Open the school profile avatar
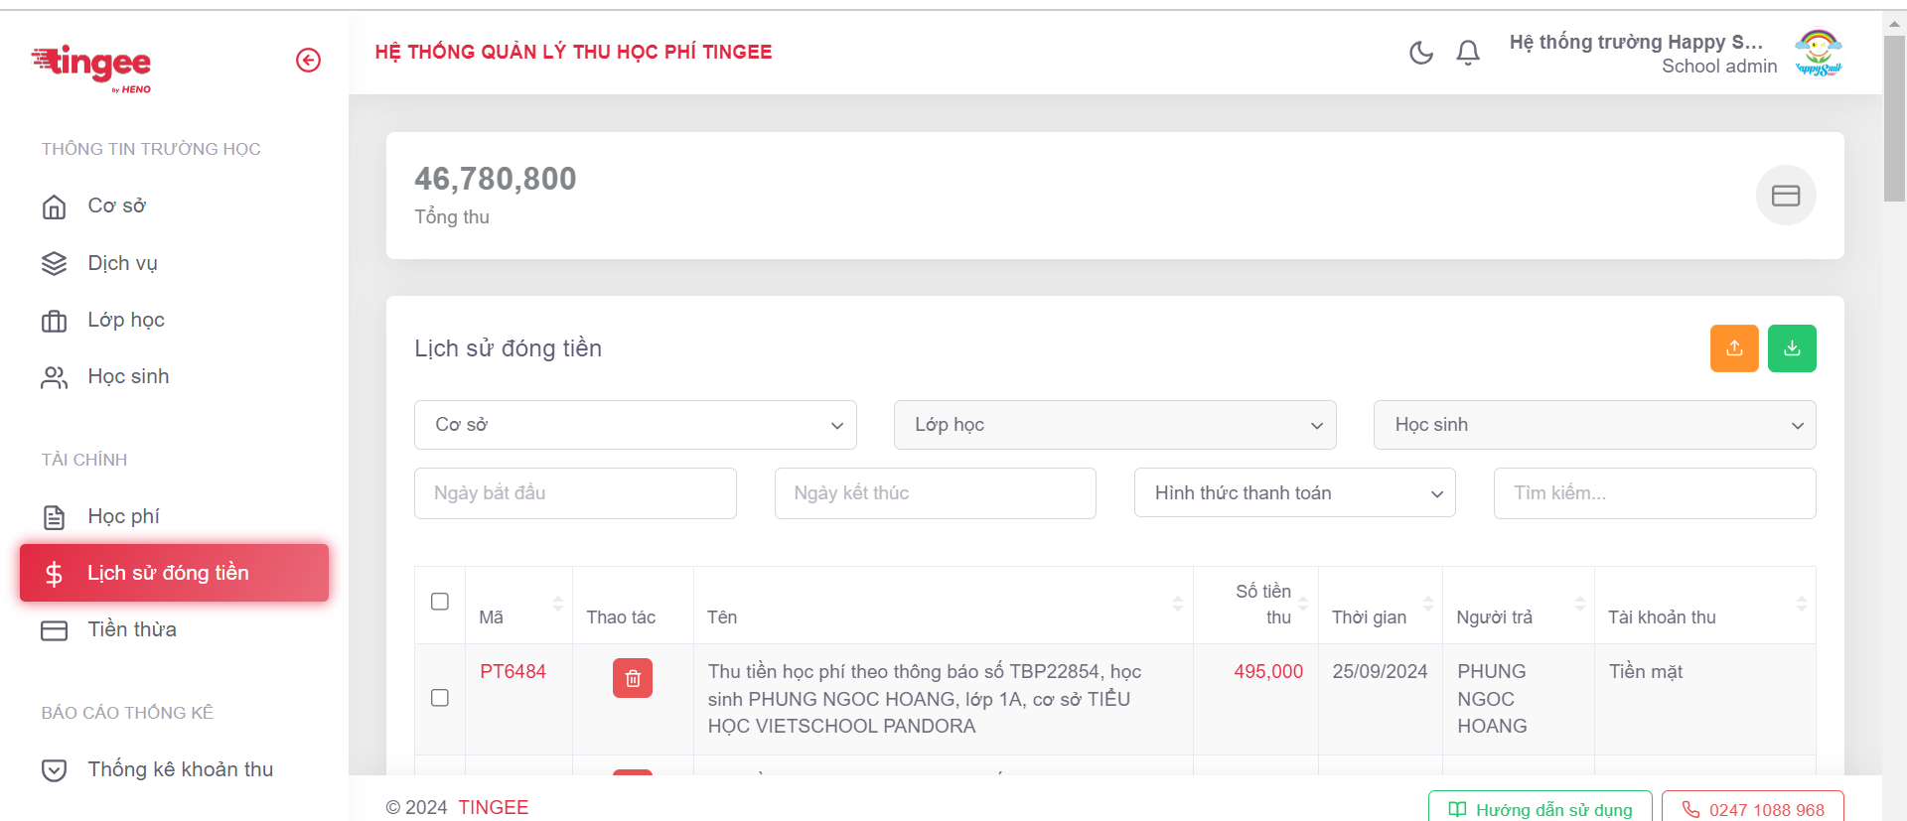This screenshot has height=821, width=1907. click(x=1818, y=54)
